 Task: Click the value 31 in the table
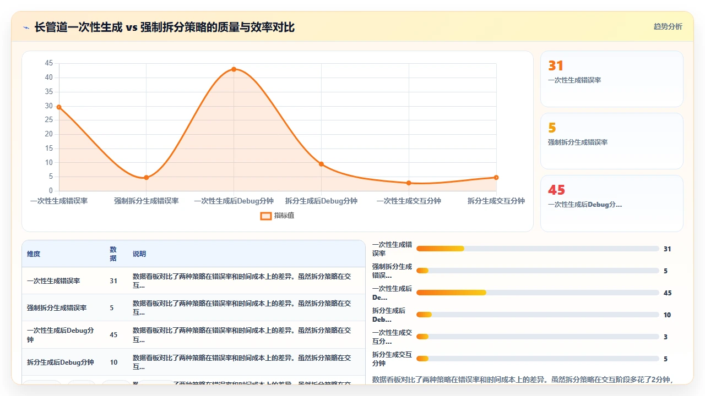pyautogui.click(x=113, y=280)
